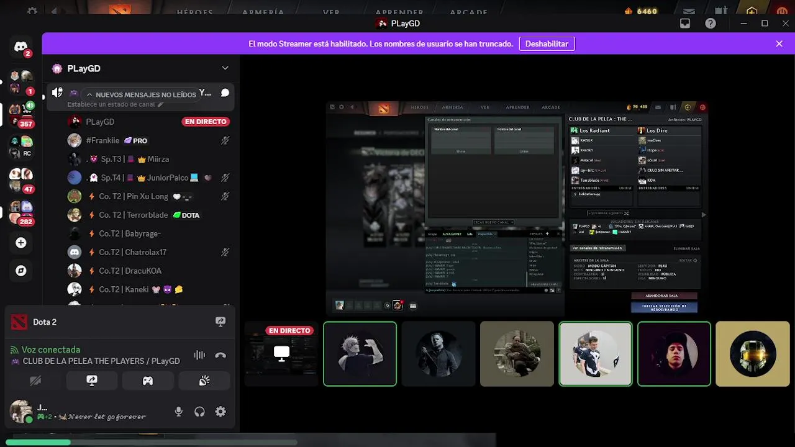Click own user avatar in account panel

20,411
